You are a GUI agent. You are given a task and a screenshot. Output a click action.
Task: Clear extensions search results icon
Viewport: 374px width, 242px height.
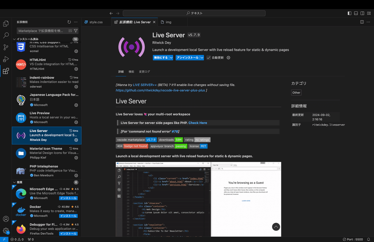70,31
